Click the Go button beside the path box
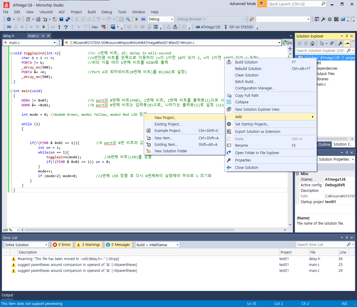 (x=287, y=43)
